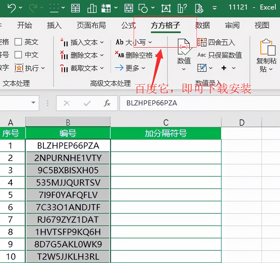Click the print preview page icon
Image resolution: width=280 pixels, height=263 pixels.
(x=199, y=8)
